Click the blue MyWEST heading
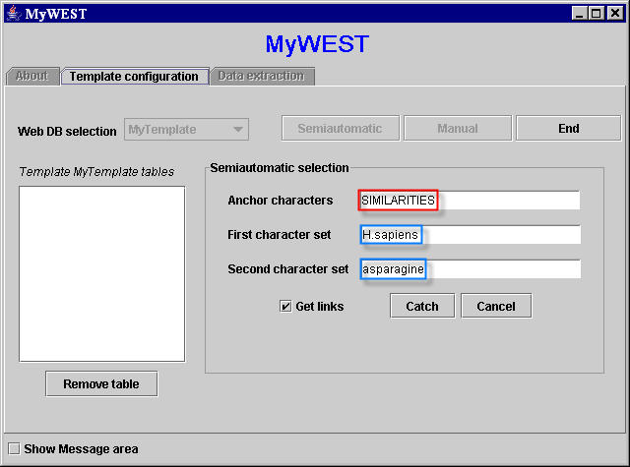Image resolution: width=630 pixels, height=467 pixels. coord(317,44)
